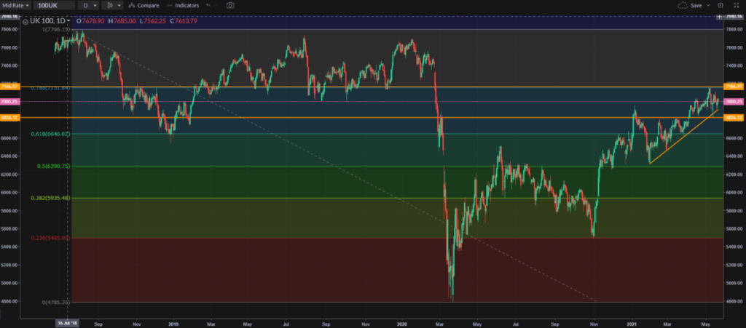
Task: Click the 100UK symbol search field
Action: pos(55,5)
